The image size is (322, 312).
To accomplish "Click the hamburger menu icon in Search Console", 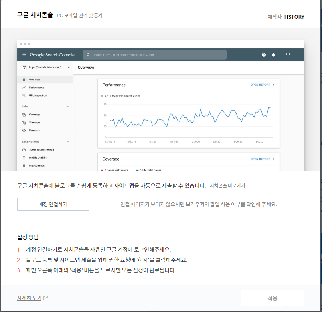I will click(x=24, y=55).
